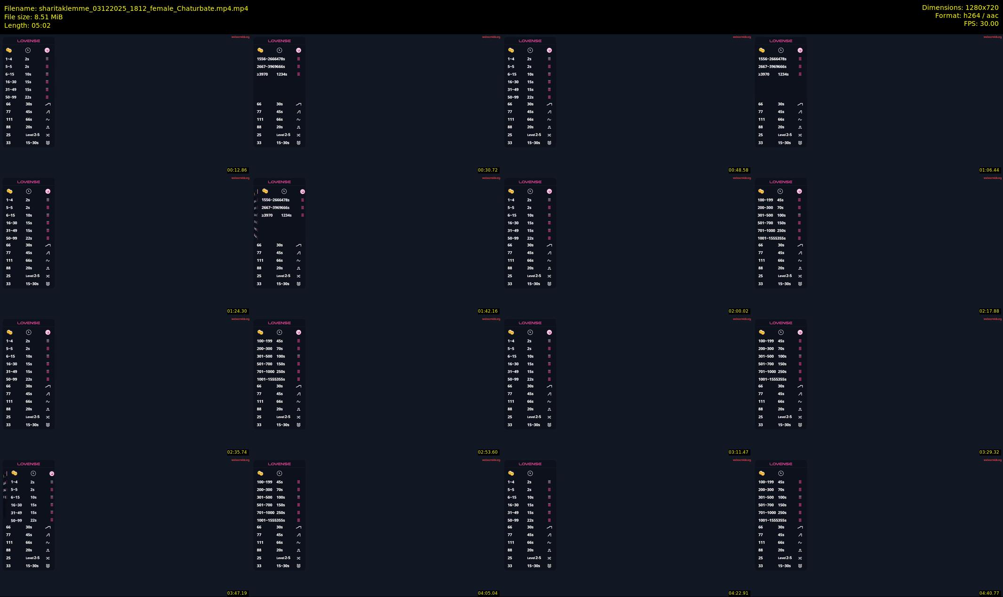Click the pink toy icon in the 00:48.58 frame
This screenshot has width=1003, height=597.
(549, 50)
